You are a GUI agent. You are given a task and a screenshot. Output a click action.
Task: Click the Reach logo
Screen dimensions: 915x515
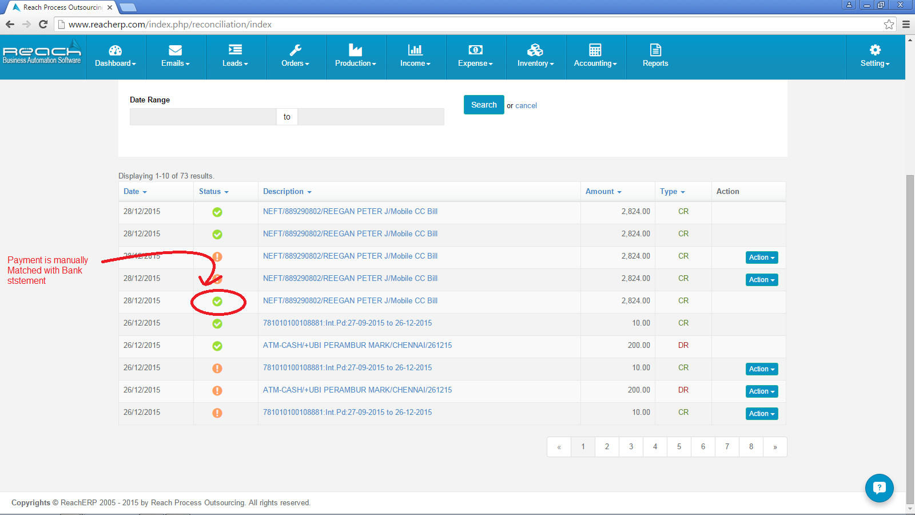[42, 53]
